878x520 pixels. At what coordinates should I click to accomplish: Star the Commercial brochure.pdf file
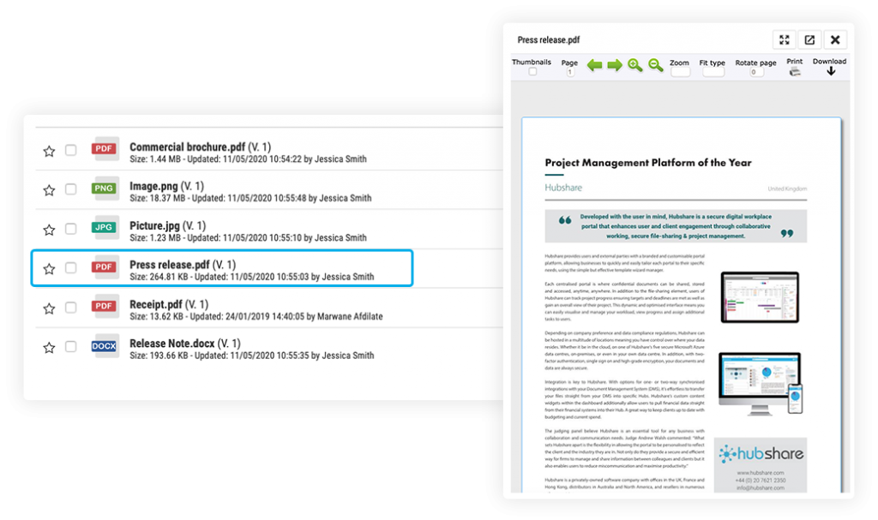[x=49, y=151]
